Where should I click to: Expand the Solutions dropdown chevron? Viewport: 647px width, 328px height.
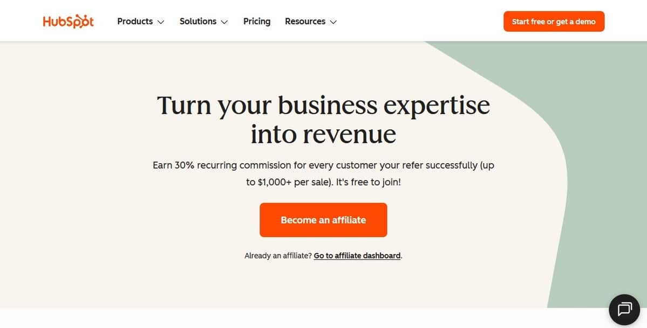coord(224,22)
